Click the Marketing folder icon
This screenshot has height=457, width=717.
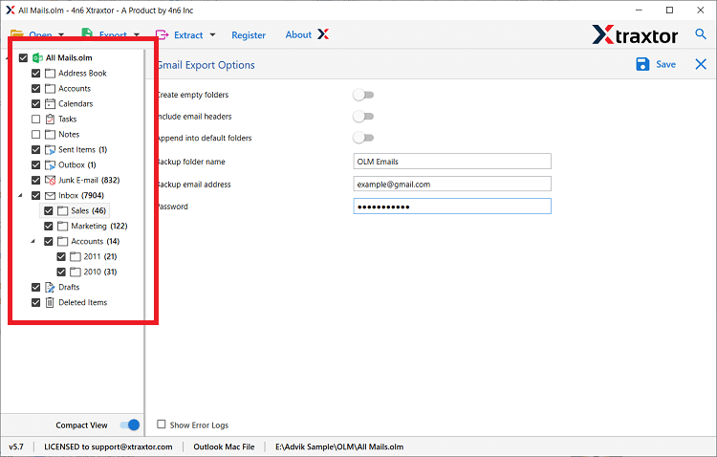63,226
